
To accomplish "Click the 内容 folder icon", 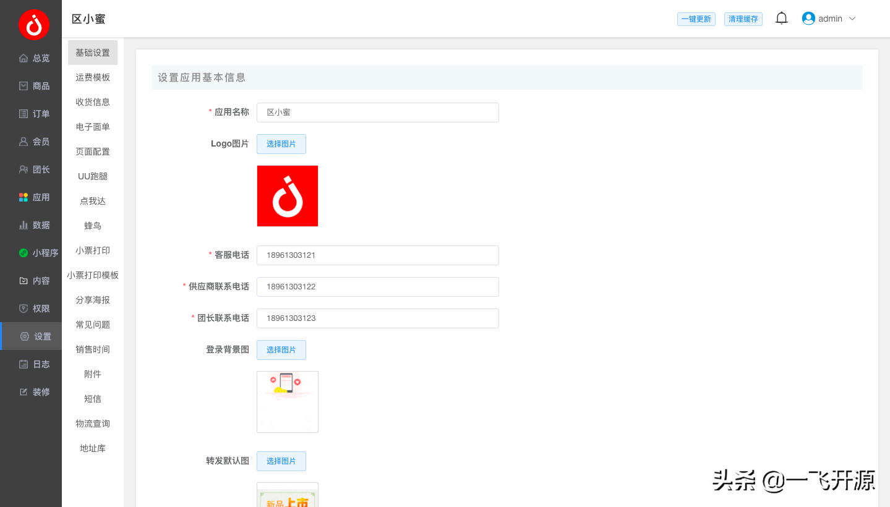I will pyautogui.click(x=24, y=281).
